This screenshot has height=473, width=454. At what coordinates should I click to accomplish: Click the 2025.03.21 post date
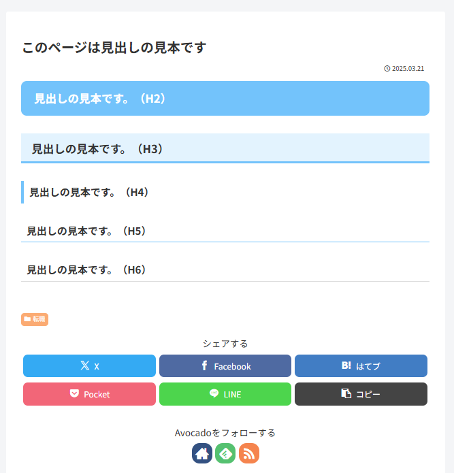pos(408,69)
